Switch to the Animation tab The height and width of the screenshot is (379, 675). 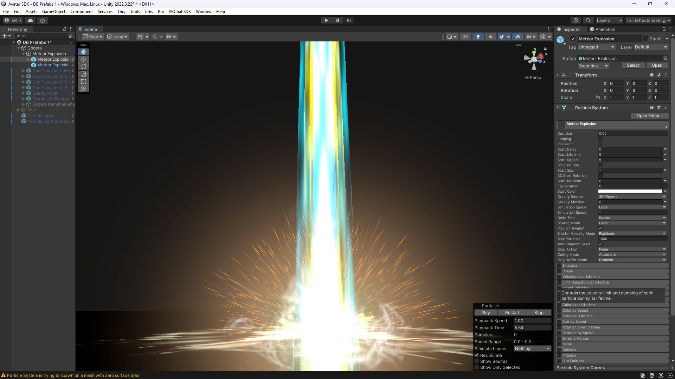[602, 29]
